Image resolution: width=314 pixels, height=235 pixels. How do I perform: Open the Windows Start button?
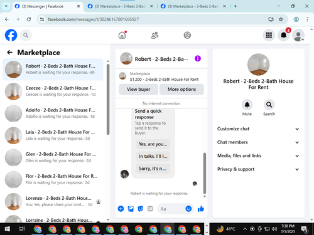tap(8, 229)
